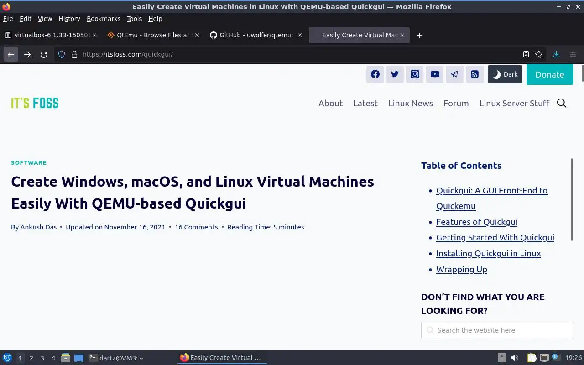Click the 19:26 clock
The width and height of the screenshot is (584, 365).
point(574,358)
